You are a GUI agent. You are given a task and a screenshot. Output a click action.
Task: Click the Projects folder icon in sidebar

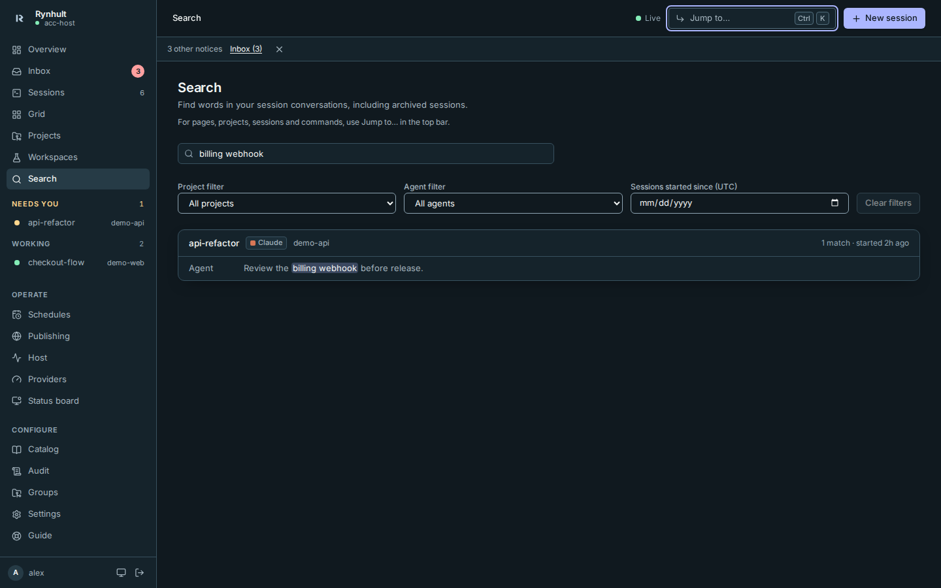(x=17, y=136)
